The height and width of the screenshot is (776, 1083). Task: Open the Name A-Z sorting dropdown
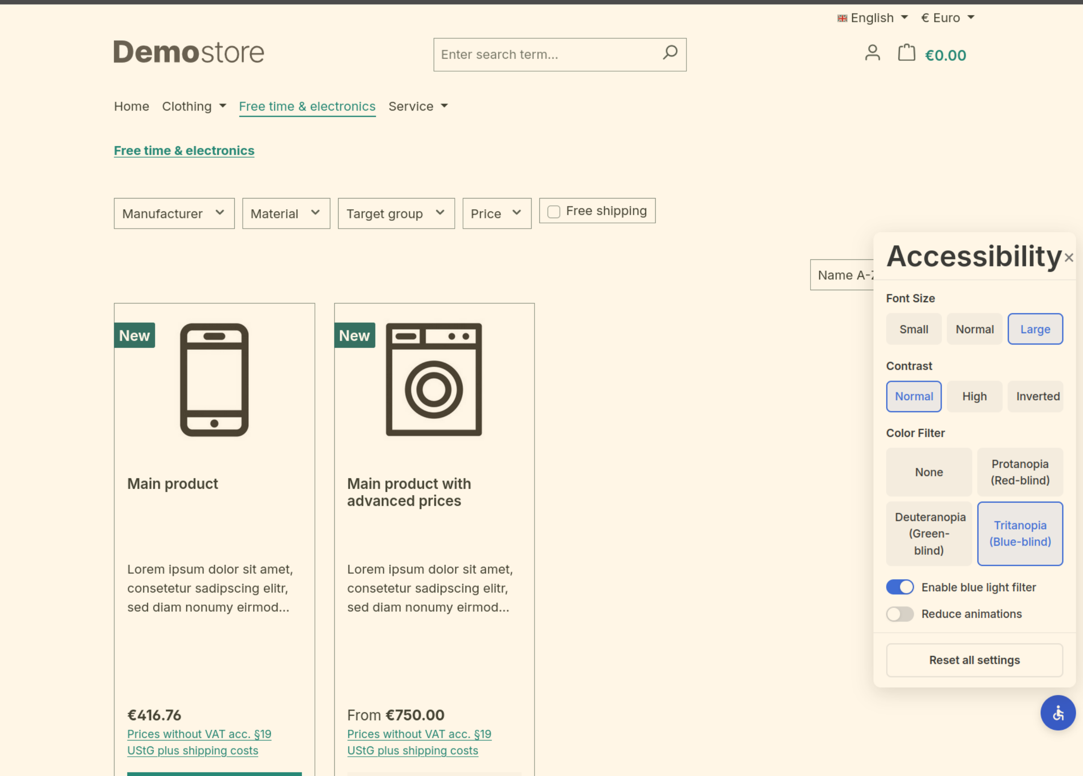point(842,275)
